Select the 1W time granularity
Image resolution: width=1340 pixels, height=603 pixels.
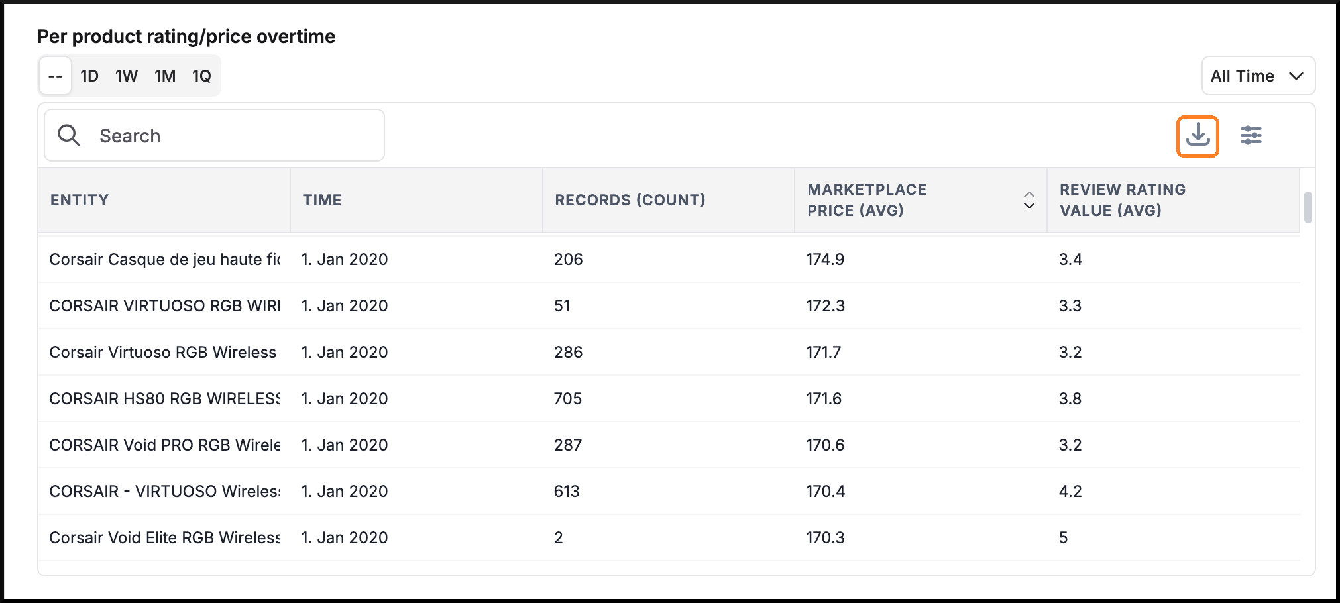click(127, 76)
